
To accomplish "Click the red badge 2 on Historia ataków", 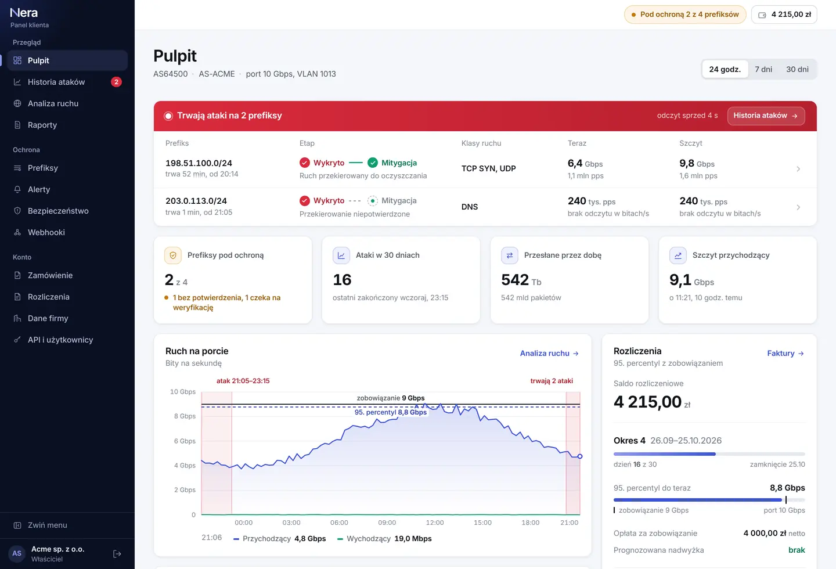I will coord(116,82).
